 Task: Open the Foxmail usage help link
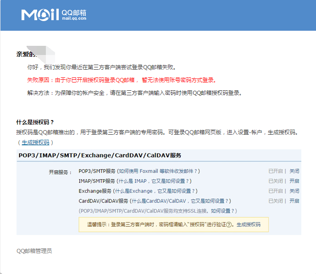(x=158, y=171)
